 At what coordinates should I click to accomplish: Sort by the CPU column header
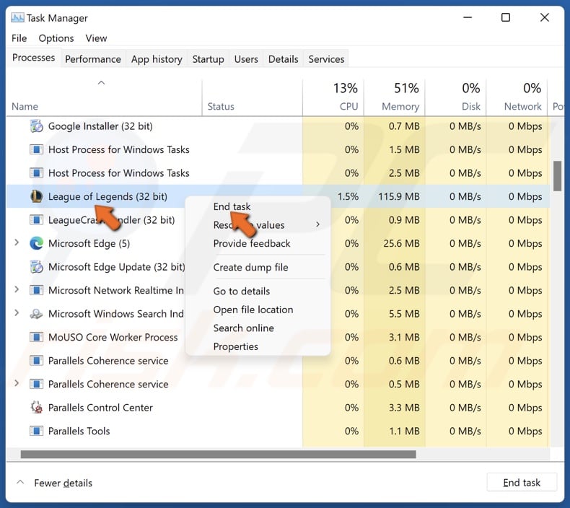coord(333,97)
